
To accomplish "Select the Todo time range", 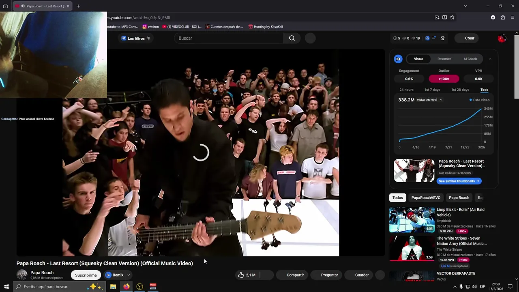I will 485,90.
